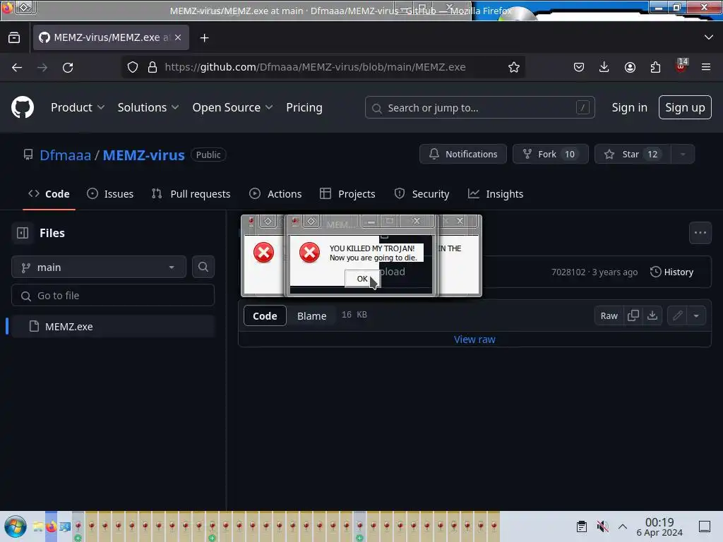723x542 pixels.
Task: Click the Notifications button
Action: point(463,155)
